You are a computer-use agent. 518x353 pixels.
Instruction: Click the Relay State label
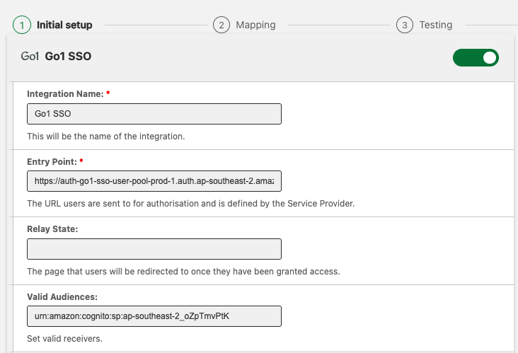[x=52, y=229]
